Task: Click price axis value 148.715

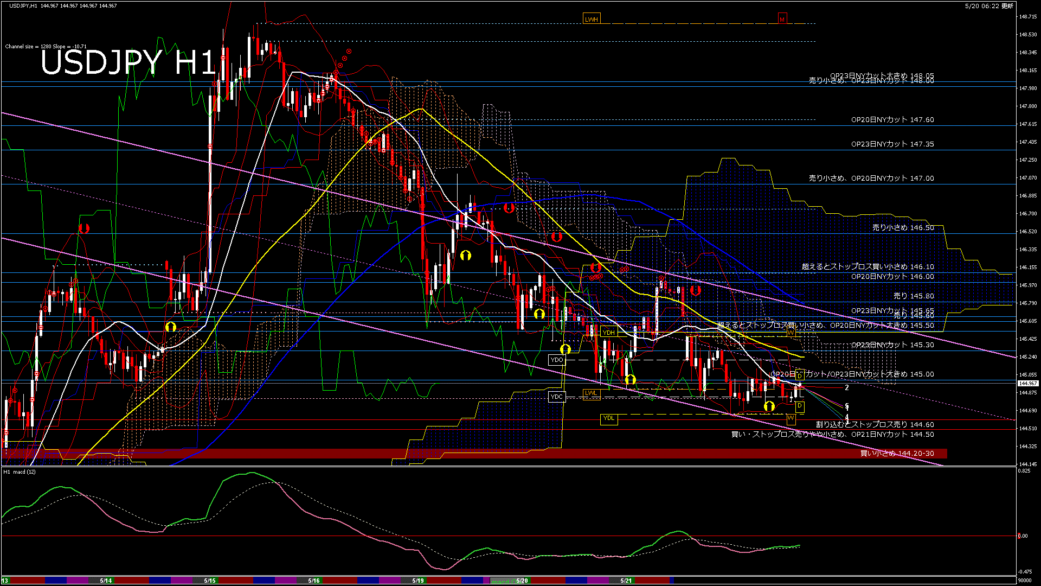Action: tap(1028, 17)
